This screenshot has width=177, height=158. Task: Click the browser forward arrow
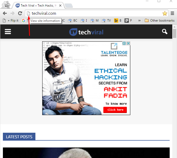[x=12, y=13]
